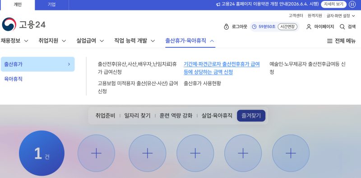Click the second plus circle shortcut
Image resolution: width=361 pixels, height=178 pixels.
point(148,153)
